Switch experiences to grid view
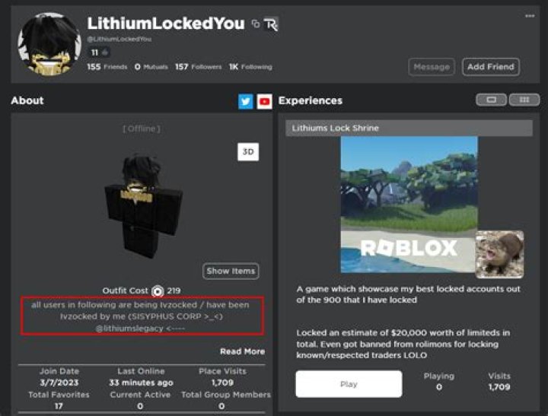 coord(524,100)
